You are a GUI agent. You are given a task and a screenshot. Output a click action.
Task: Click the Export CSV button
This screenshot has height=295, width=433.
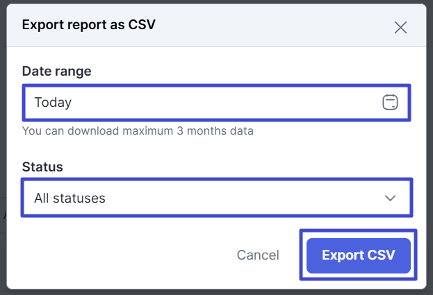tap(358, 255)
